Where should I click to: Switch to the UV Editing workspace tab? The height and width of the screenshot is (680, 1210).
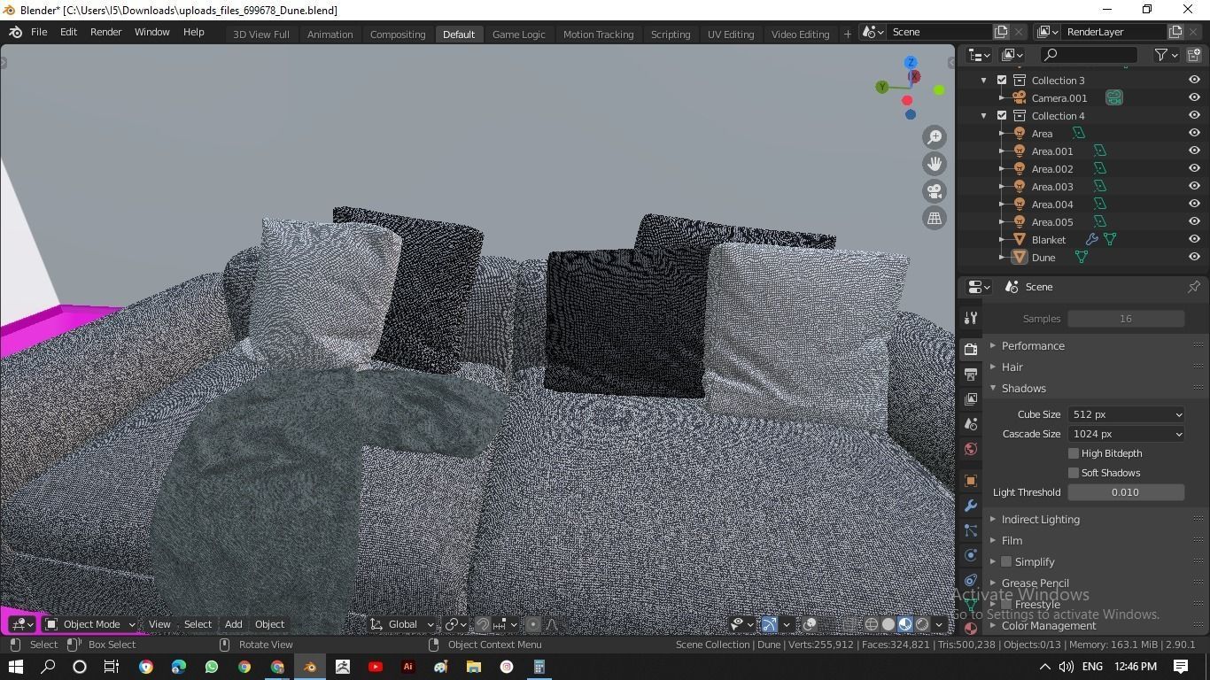(x=731, y=34)
